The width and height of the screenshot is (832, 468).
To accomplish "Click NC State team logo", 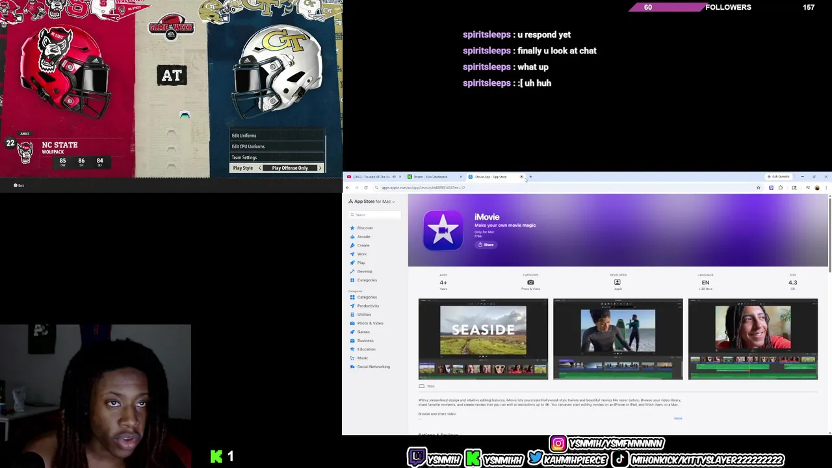I will point(25,153).
